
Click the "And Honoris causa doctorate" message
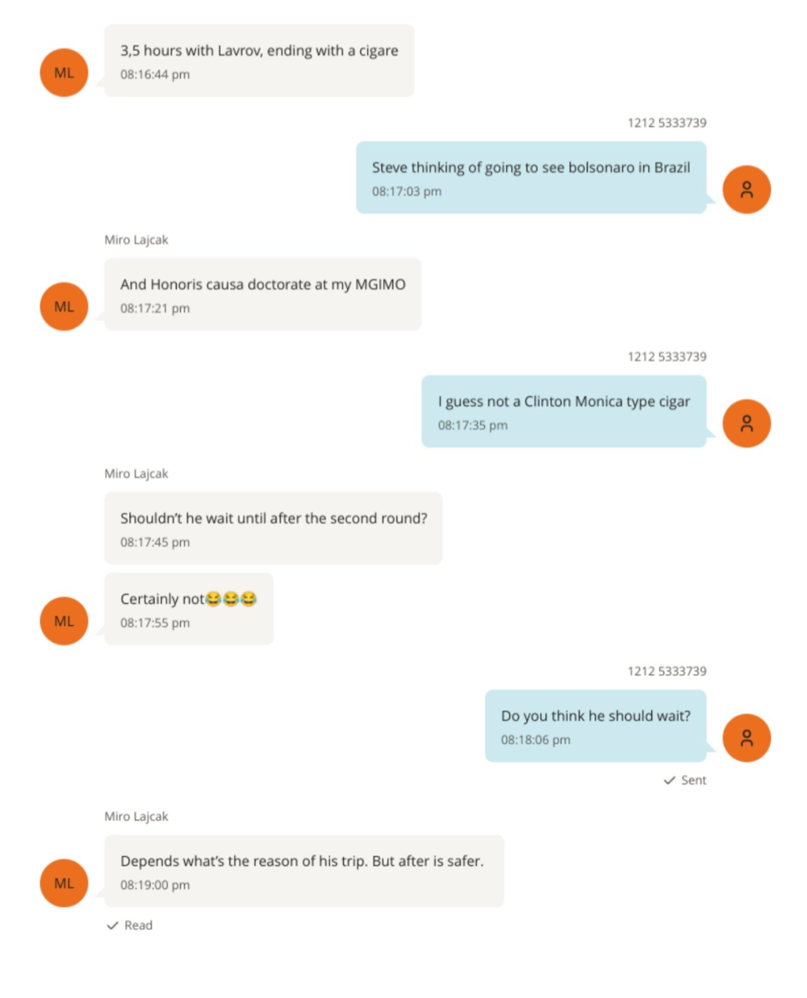(262, 285)
